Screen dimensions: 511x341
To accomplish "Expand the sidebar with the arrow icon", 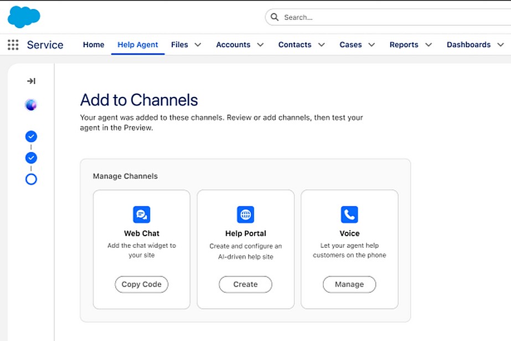I will coord(32,81).
